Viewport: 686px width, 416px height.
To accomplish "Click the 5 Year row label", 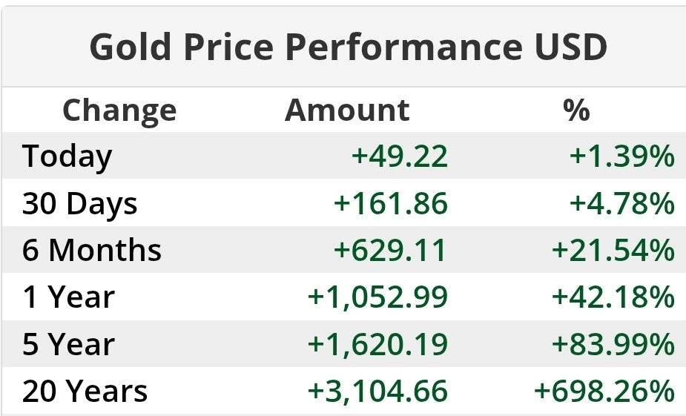I will tap(69, 345).
